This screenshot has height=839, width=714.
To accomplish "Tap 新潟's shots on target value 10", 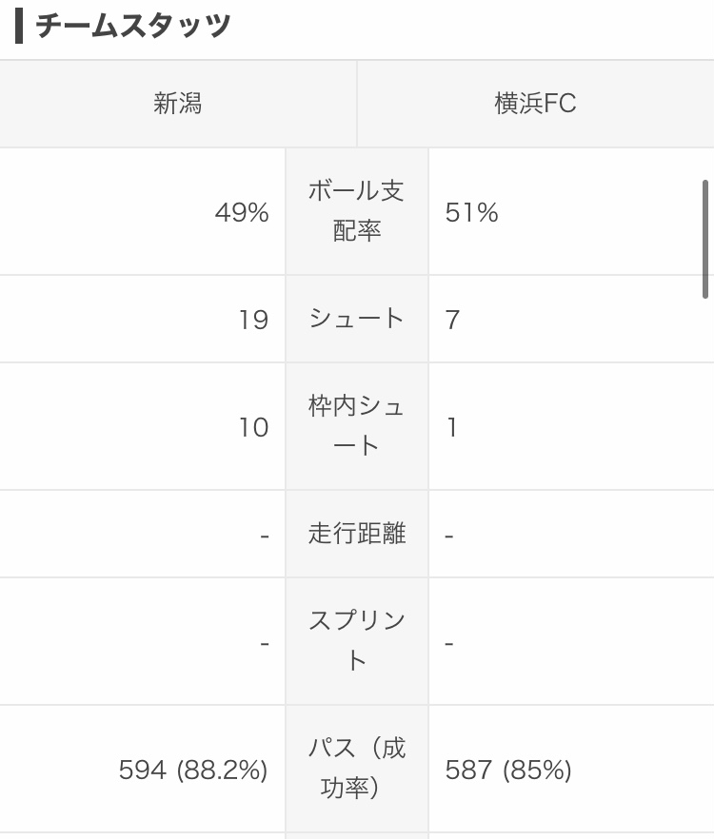I will [x=253, y=428].
